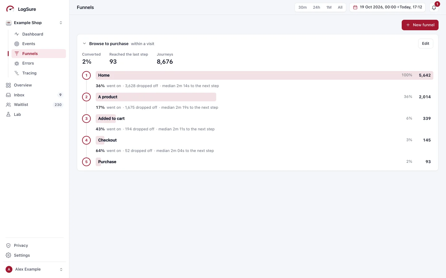Screen dimensions: 446x278
Task: Select the 30m time range
Action: click(x=303, y=7)
